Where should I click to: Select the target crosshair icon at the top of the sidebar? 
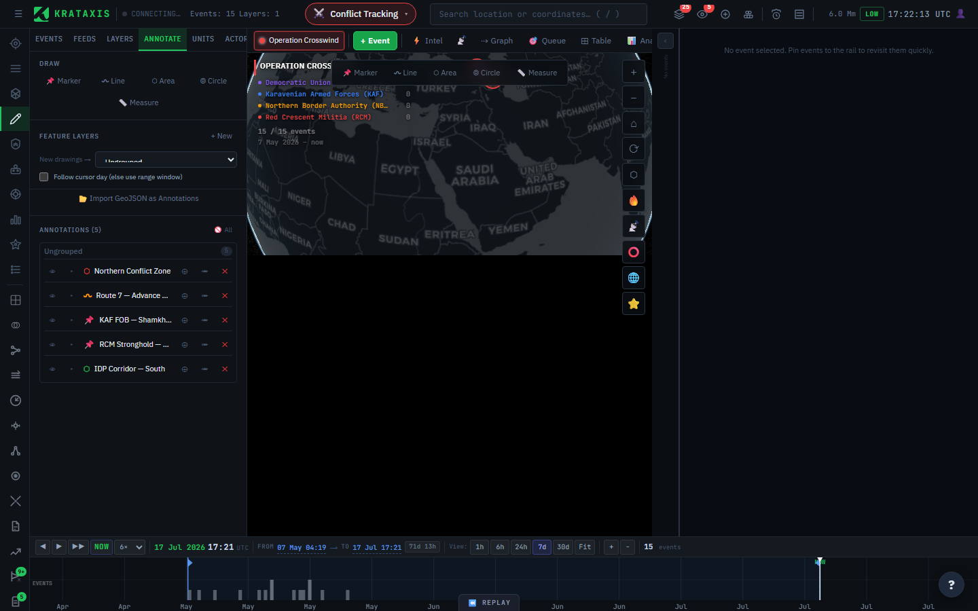coord(16,43)
